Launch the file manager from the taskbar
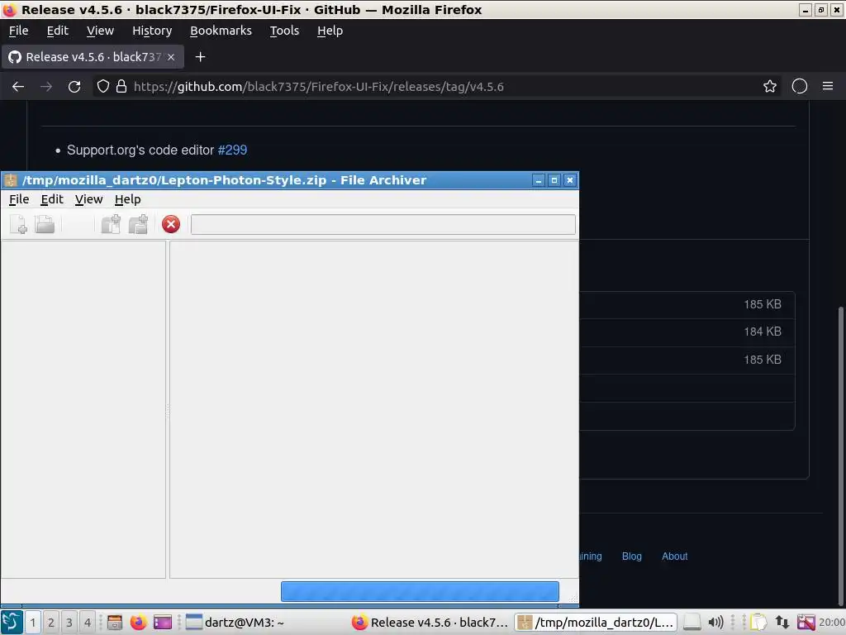The image size is (846, 635). click(x=114, y=623)
